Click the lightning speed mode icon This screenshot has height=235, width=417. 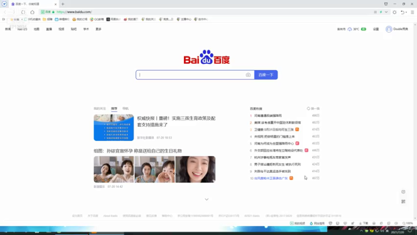[381, 12]
